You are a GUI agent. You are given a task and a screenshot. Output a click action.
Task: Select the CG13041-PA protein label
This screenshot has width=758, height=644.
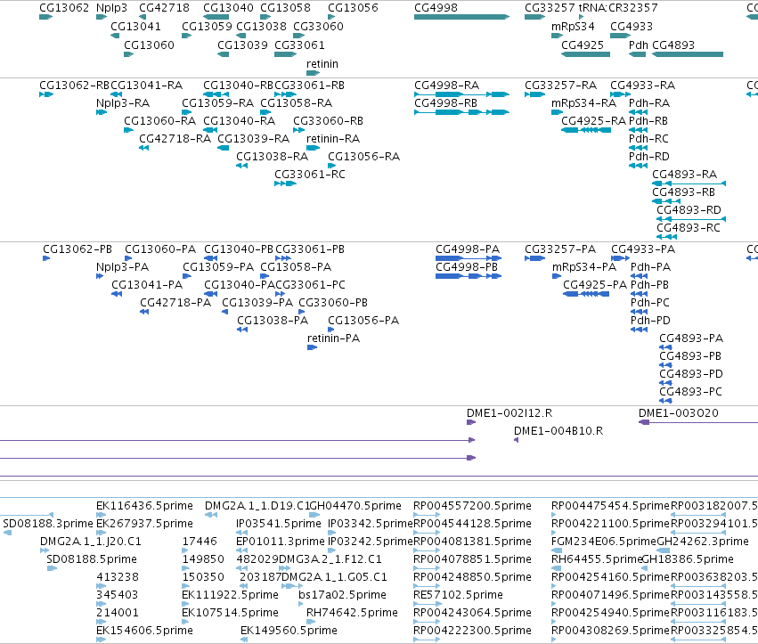[147, 285]
